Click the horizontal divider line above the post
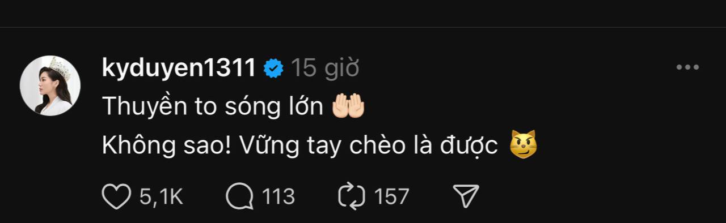This screenshot has width=726, height=223. pyautogui.click(x=363, y=27)
